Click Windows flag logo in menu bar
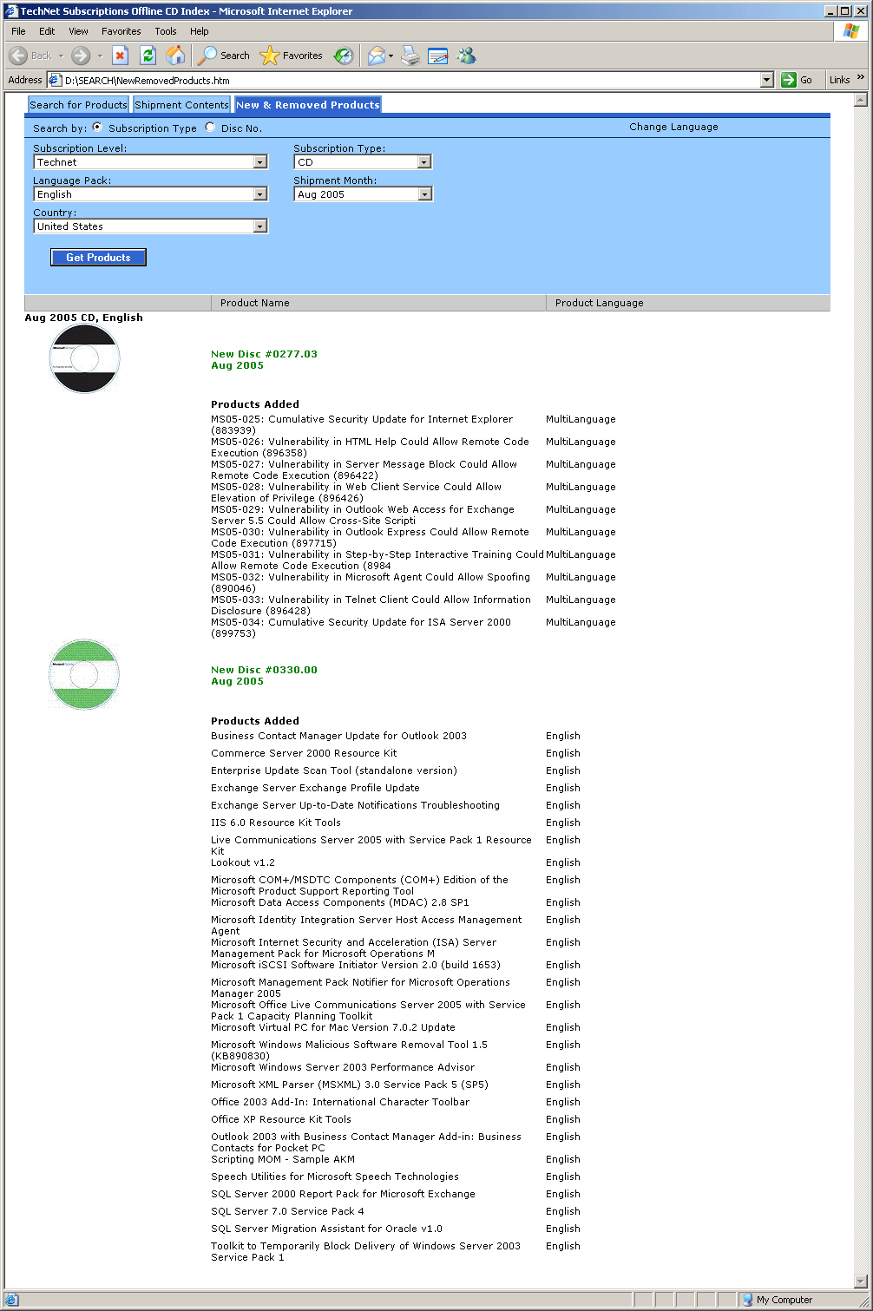The height and width of the screenshot is (1311, 873). 850,31
